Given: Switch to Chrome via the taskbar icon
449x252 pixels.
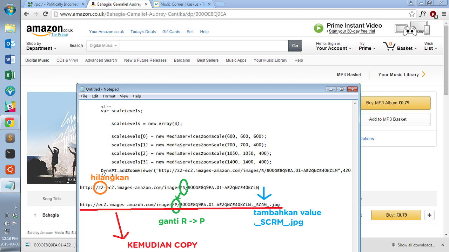Looking at the screenshot, I should tap(10, 122).
